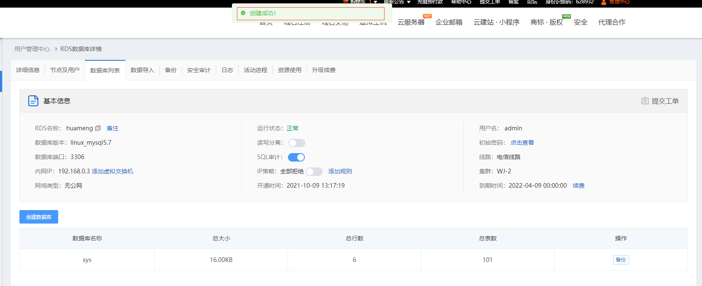Open 云建站 · 小程序 navigation item
702x286 pixels.
coord(496,22)
